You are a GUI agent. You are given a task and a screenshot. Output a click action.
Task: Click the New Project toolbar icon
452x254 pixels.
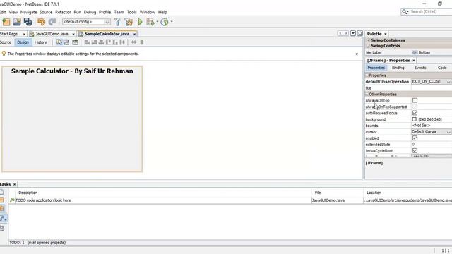(6, 22)
